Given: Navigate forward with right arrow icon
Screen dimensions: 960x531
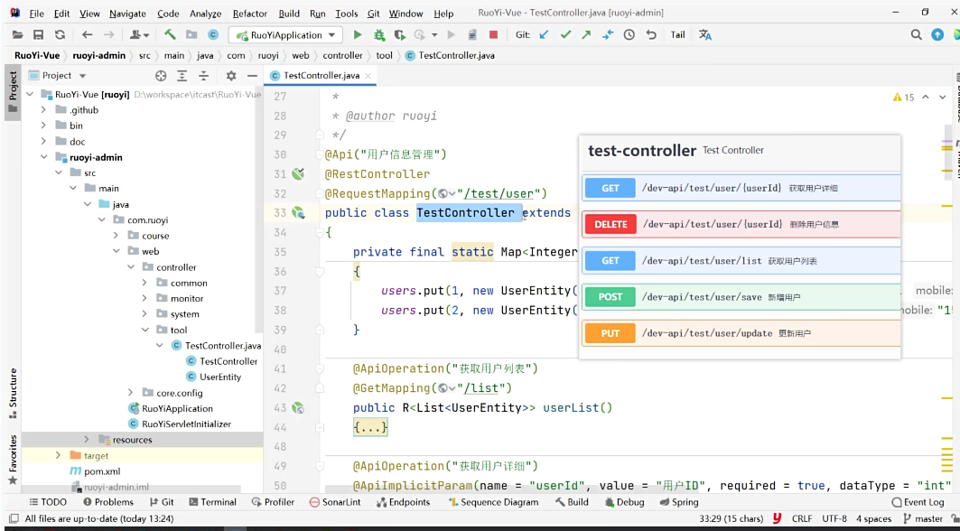Looking at the screenshot, I should tap(109, 35).
